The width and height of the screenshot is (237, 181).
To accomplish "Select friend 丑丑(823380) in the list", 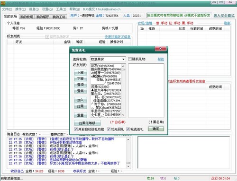I will 106,86.
